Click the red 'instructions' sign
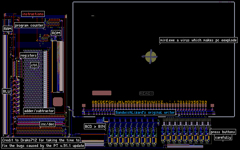This screenshot has width=240, height=150. (33, 14)
